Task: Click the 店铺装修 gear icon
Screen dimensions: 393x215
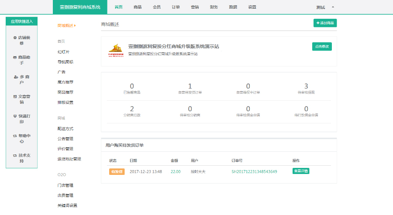Action: coord(15,38)
